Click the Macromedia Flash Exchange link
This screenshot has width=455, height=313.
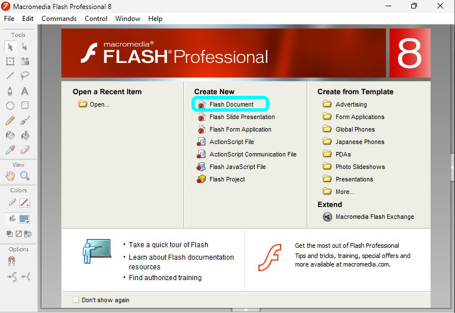374,217
